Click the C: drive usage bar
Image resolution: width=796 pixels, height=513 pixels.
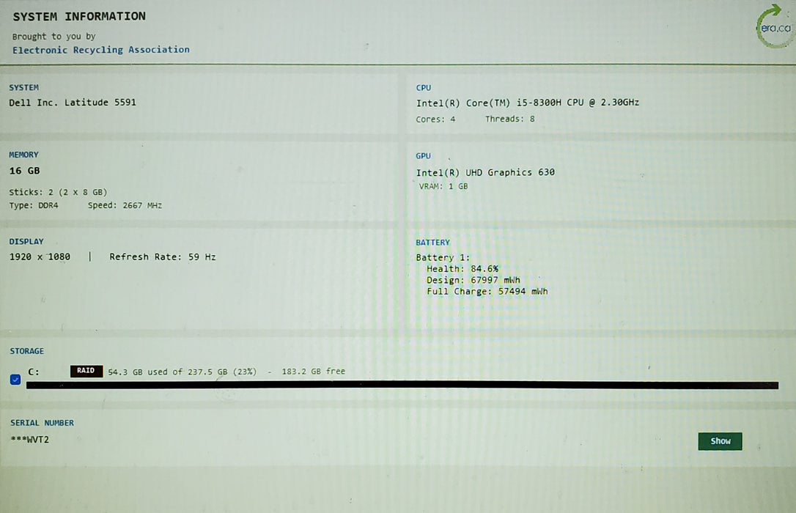402,385
